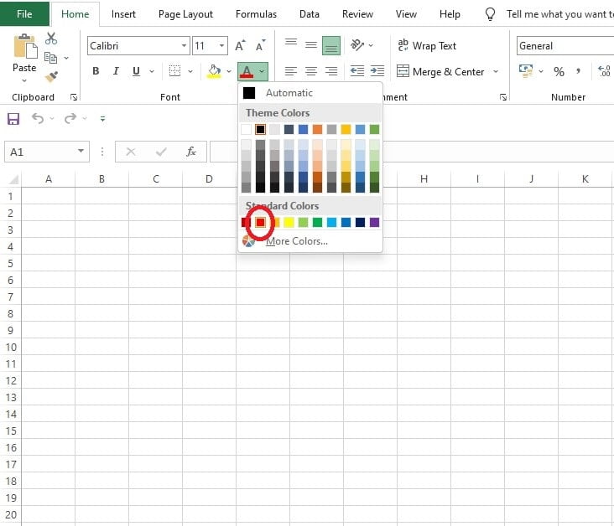Open the Tell me lightbulb search
This screenshot has width=614, height=526.
[490, 14]
